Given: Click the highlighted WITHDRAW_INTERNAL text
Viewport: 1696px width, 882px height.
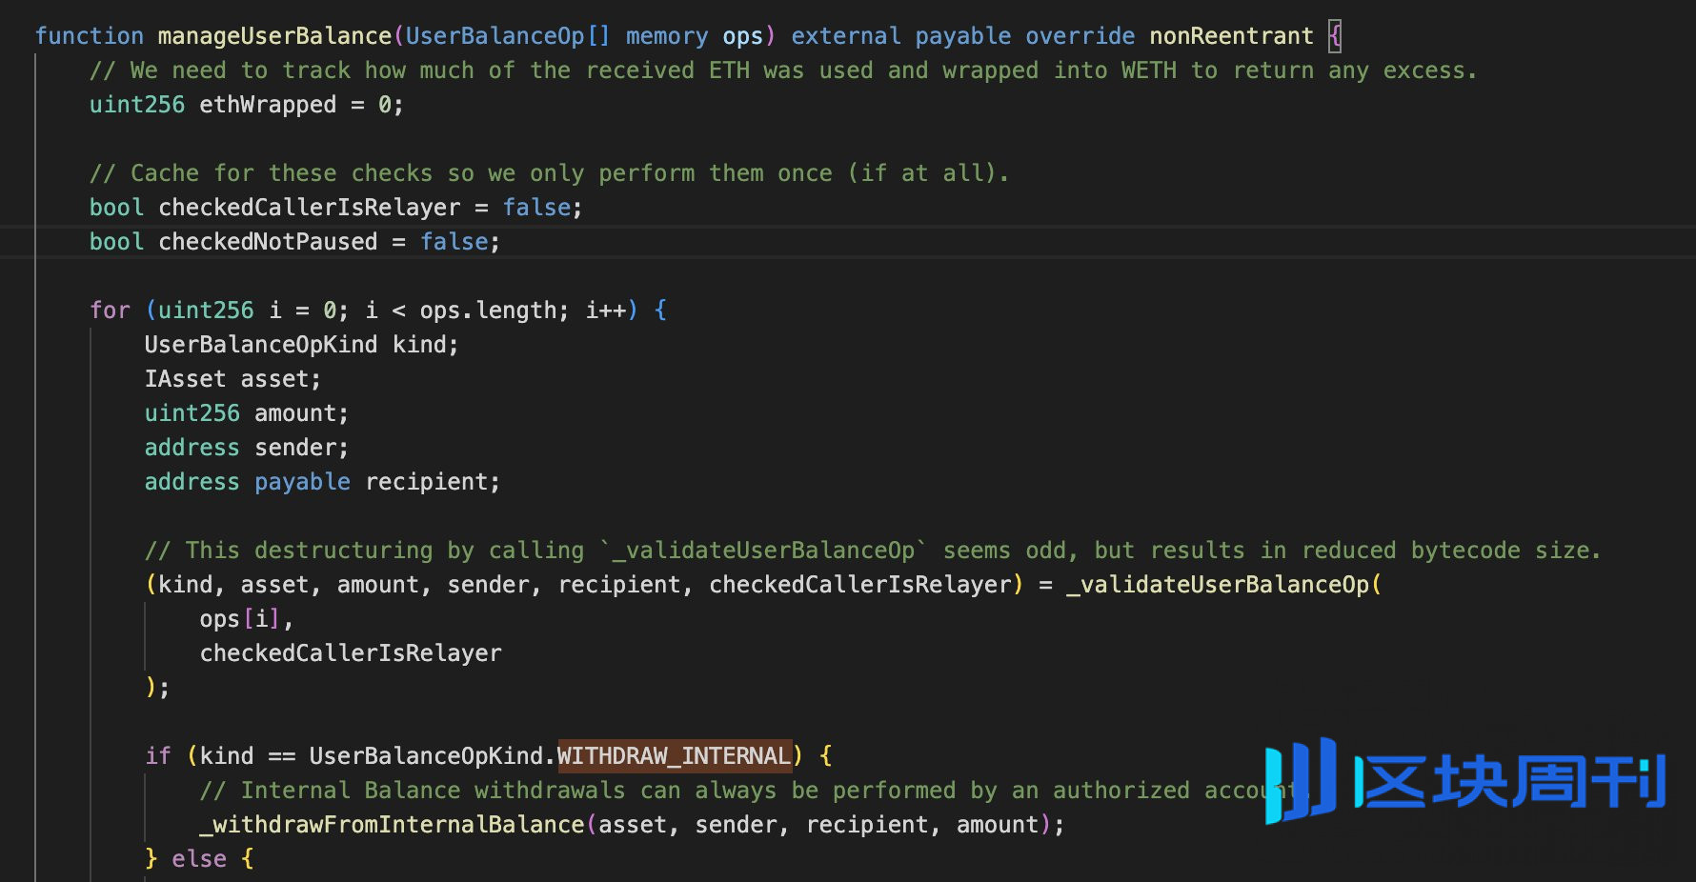Looking at the screenshot, I should (674, 756).
